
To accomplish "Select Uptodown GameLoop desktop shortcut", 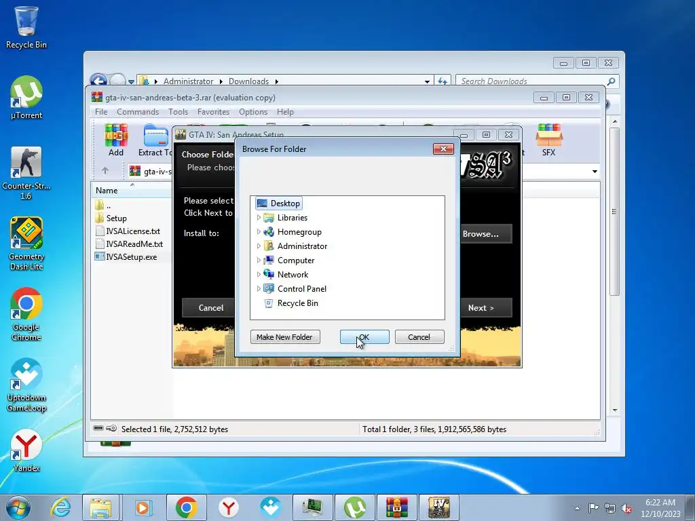I will [x=26, y=385].
